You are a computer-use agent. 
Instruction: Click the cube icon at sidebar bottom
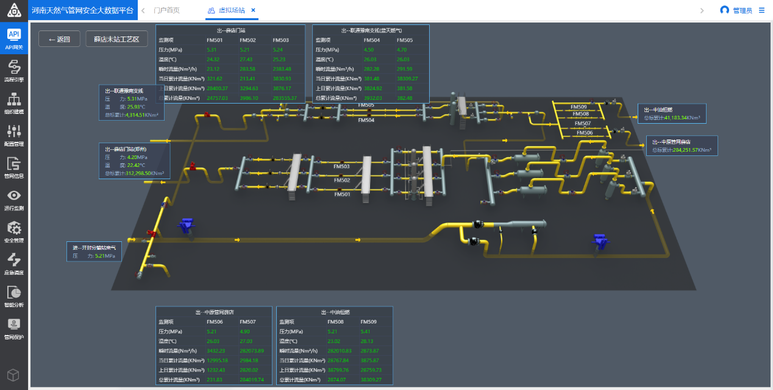[13, 375]
